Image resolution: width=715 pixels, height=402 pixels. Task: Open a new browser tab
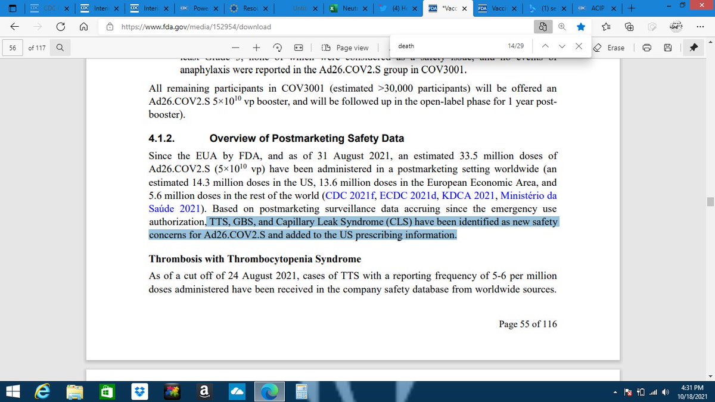(631, 8)
